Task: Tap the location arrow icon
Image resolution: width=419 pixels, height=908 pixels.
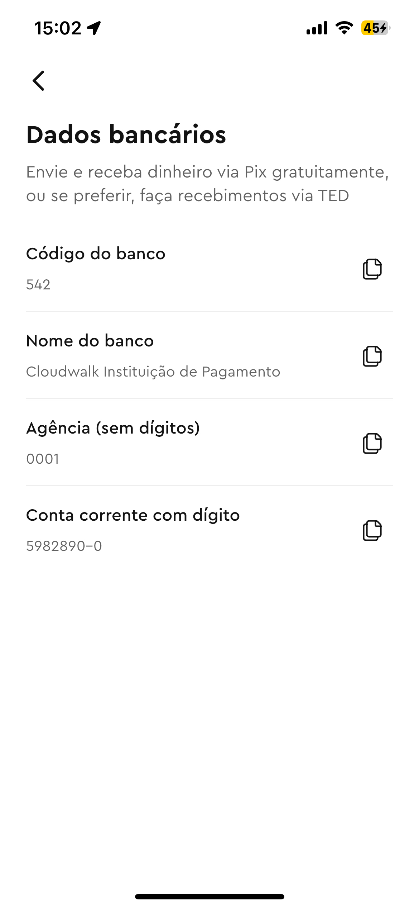Action: tap(94, 28)
